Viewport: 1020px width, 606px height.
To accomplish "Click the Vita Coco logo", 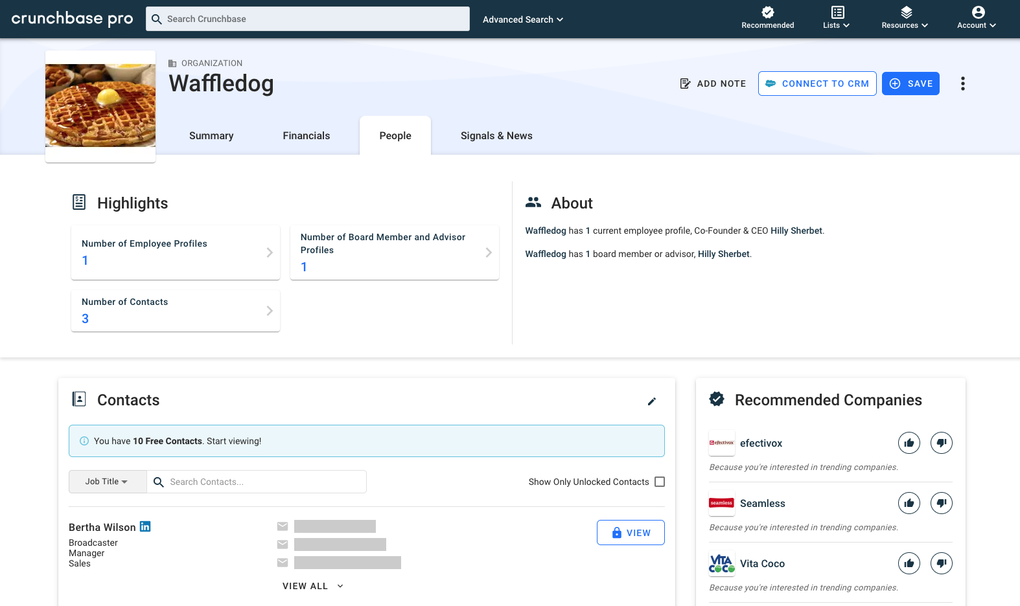I will coord(722,563).
